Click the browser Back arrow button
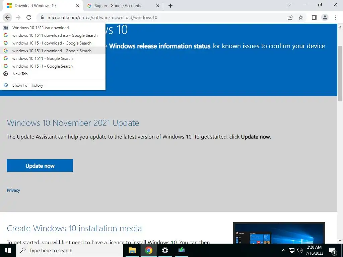The width and height of the screenshot is (343, 257). [7, 17]
